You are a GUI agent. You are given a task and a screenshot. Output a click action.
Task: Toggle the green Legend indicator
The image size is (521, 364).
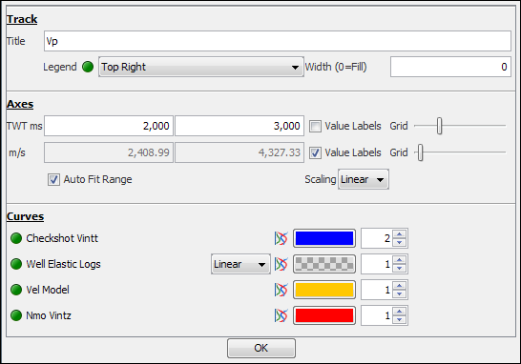[88, 67]
